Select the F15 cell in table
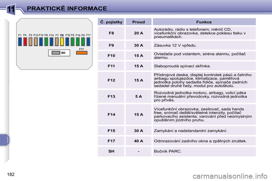 pos(111,131)
